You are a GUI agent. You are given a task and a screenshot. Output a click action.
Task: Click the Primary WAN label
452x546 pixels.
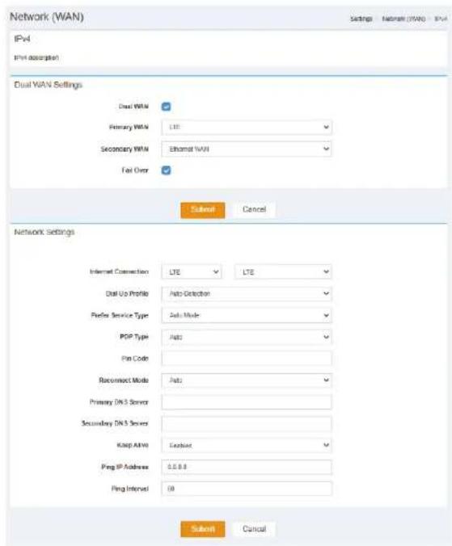pyautogui.click(x=129, y=128)
